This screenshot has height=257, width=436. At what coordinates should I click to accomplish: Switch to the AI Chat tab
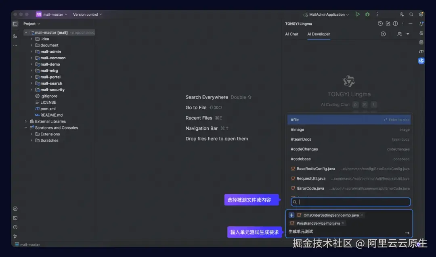(291, 34)
